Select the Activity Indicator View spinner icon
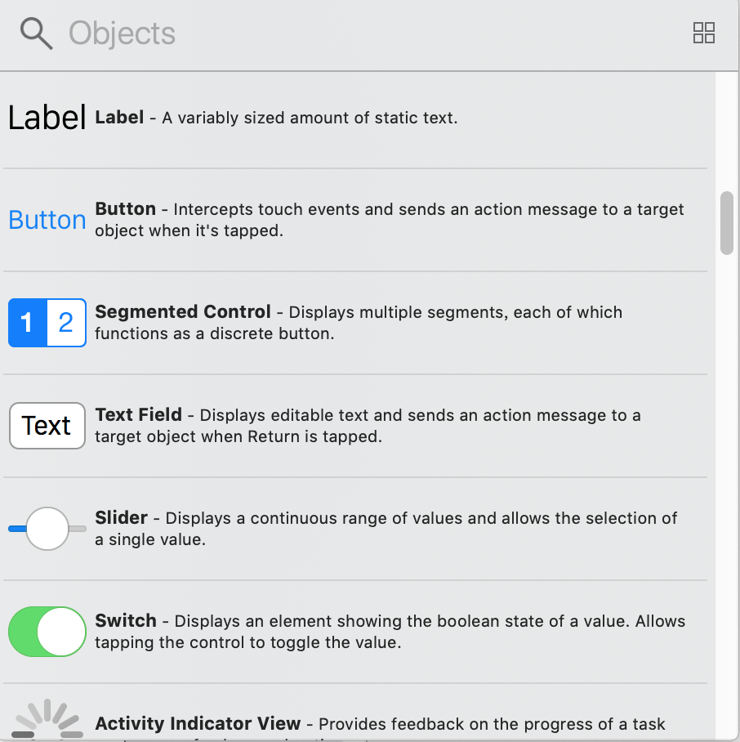The width and height of the screenshot is (740, 742). [x=47, y=721]
